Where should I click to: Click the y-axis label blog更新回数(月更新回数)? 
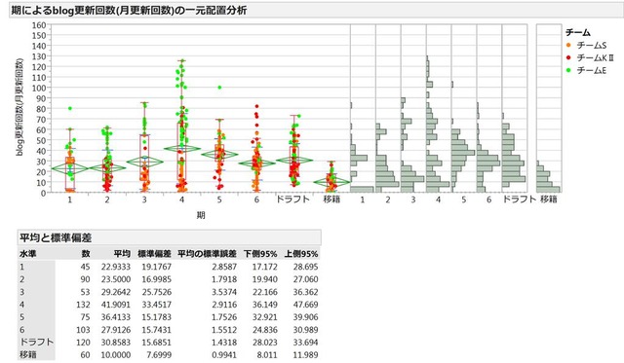(19, 107)
